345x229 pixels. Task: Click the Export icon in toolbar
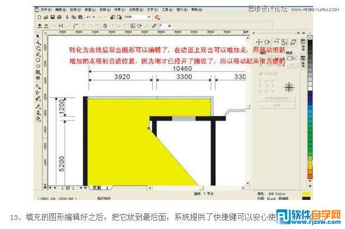coord(119,17)
